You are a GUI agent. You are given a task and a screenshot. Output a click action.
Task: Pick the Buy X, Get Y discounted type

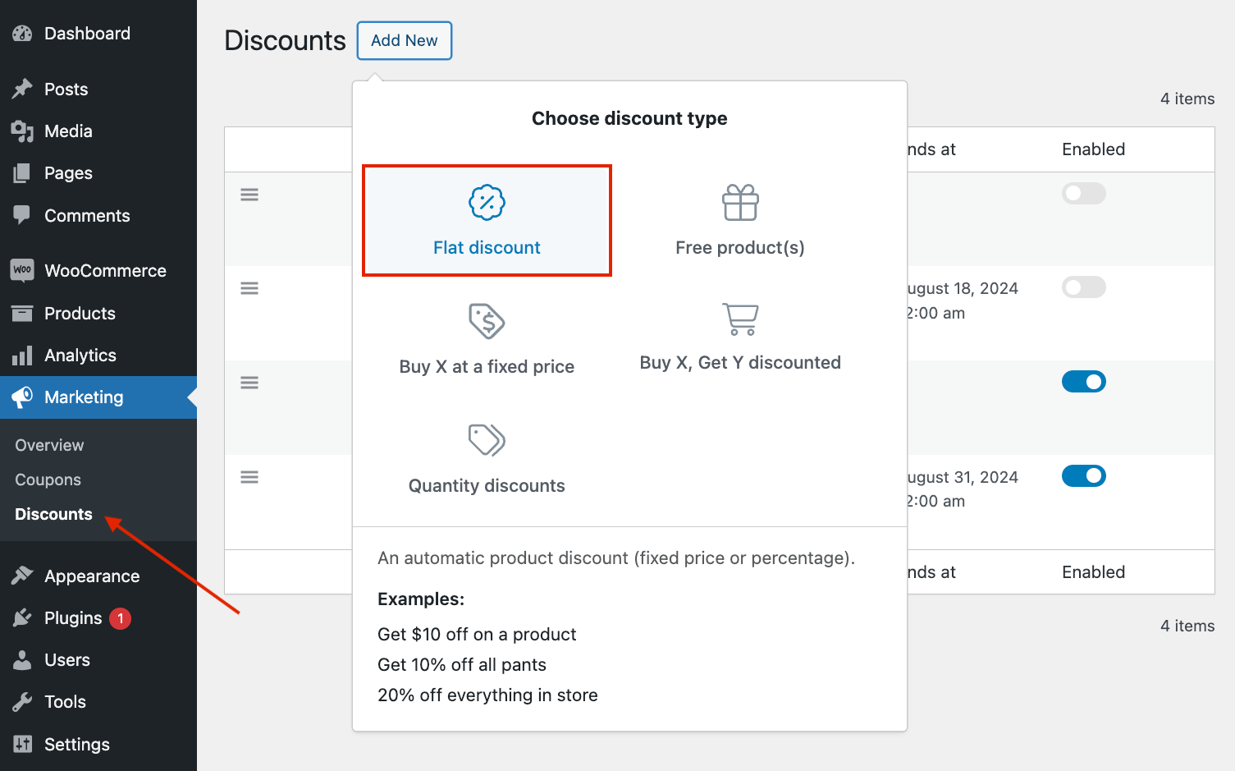click(x=739, y=337)
